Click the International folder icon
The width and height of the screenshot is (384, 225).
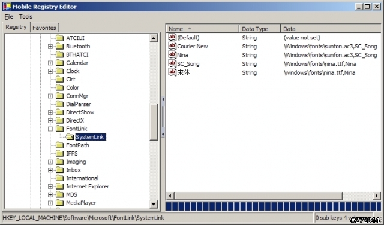point(59,178)
